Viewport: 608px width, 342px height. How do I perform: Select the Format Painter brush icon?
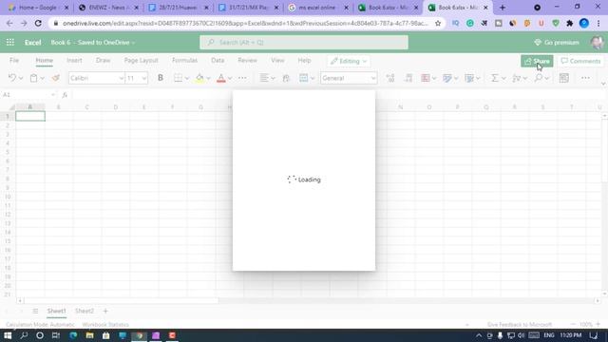56,78
